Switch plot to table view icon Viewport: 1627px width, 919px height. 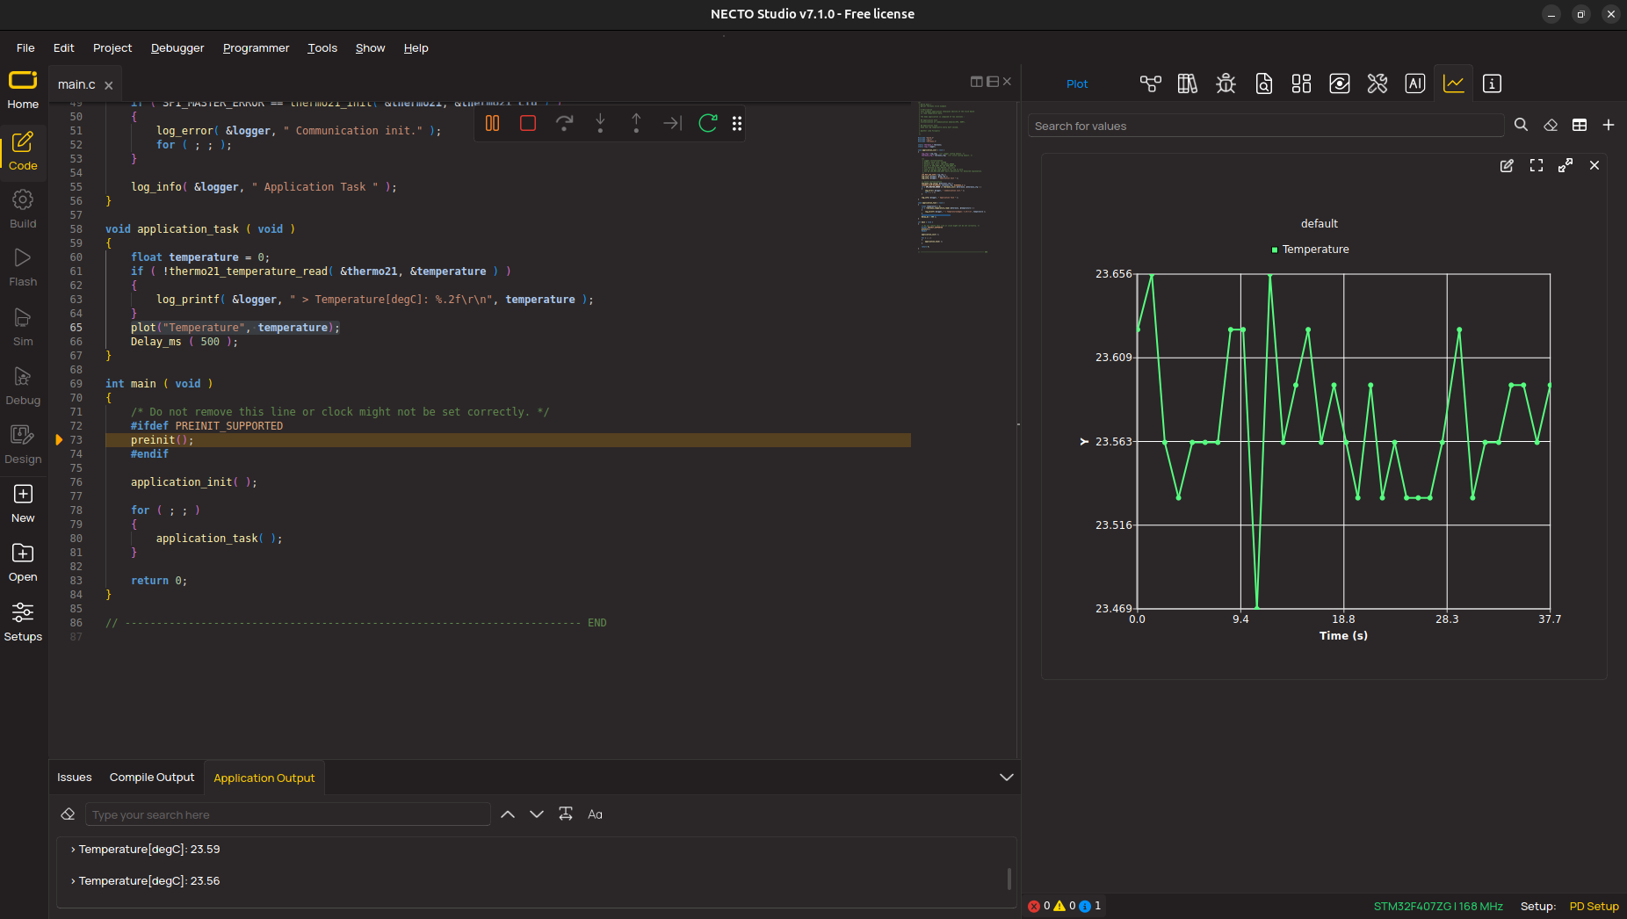1580,126
